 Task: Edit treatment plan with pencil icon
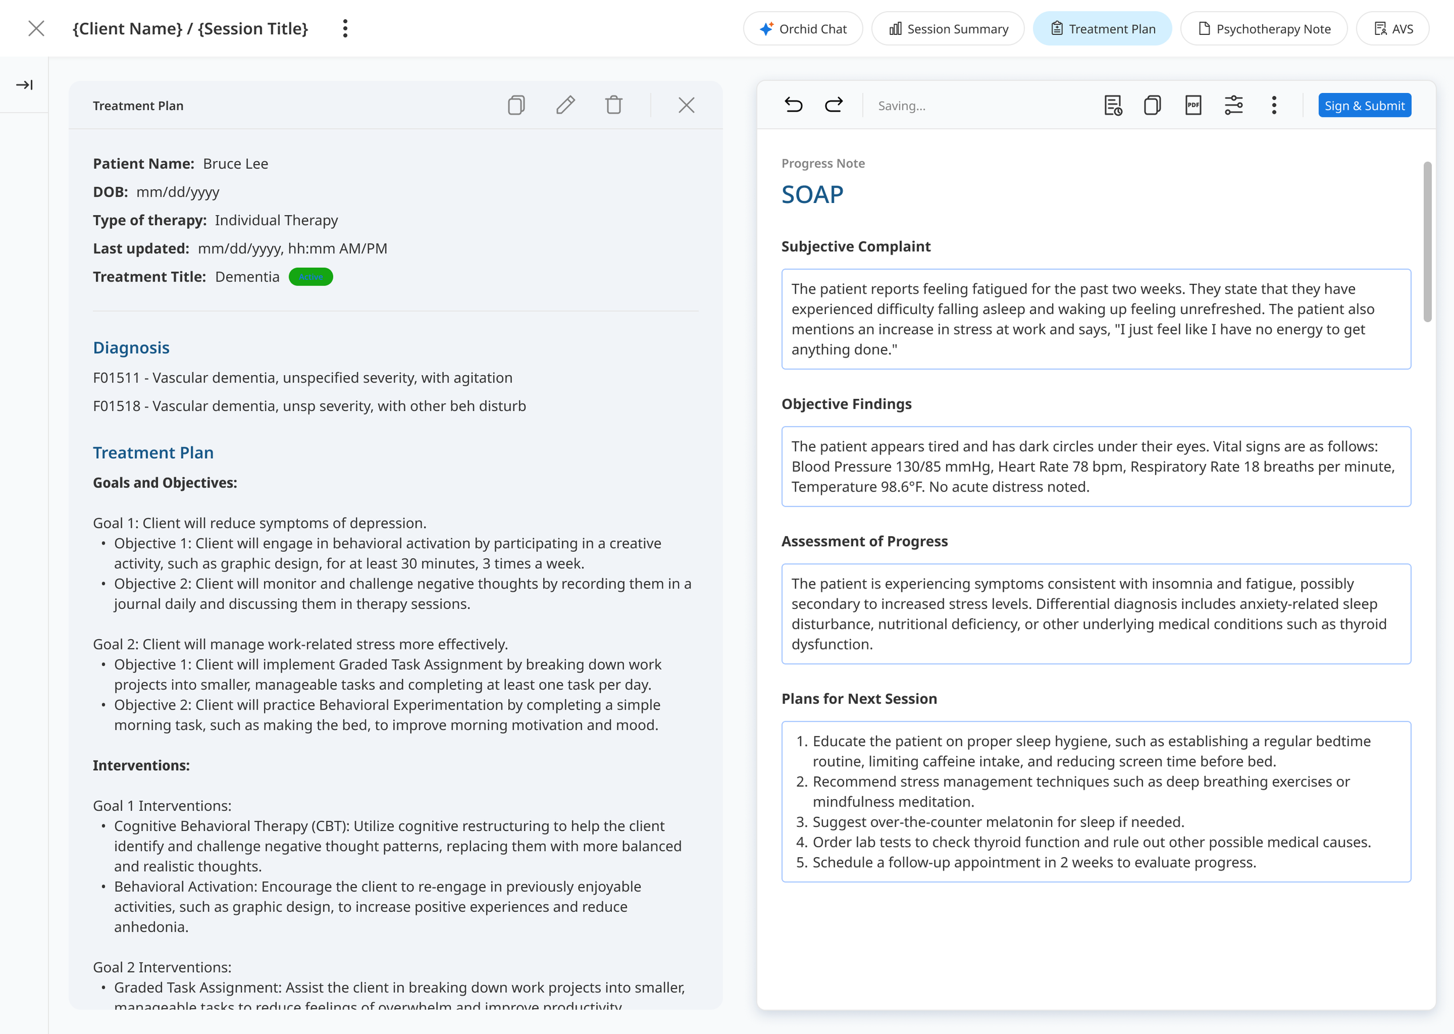click(565, 105)
